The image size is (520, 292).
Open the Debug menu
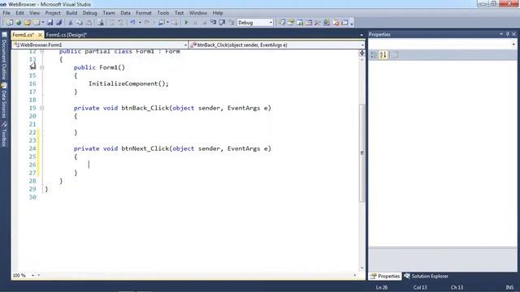coord(90,13)
